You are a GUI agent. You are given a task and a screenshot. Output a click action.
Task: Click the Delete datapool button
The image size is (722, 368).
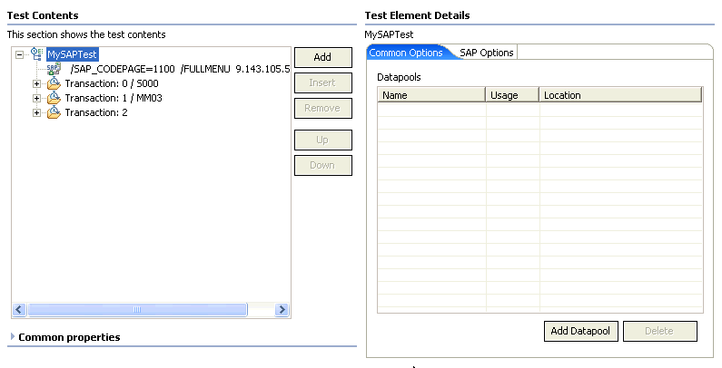coord(660,331)
